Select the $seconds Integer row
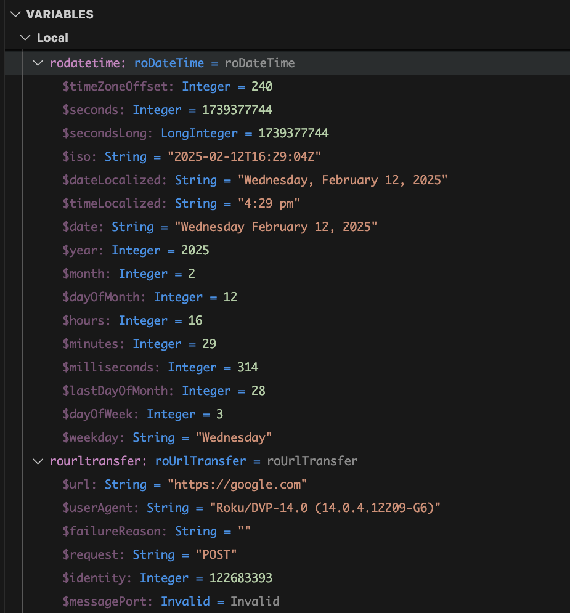 287,110
